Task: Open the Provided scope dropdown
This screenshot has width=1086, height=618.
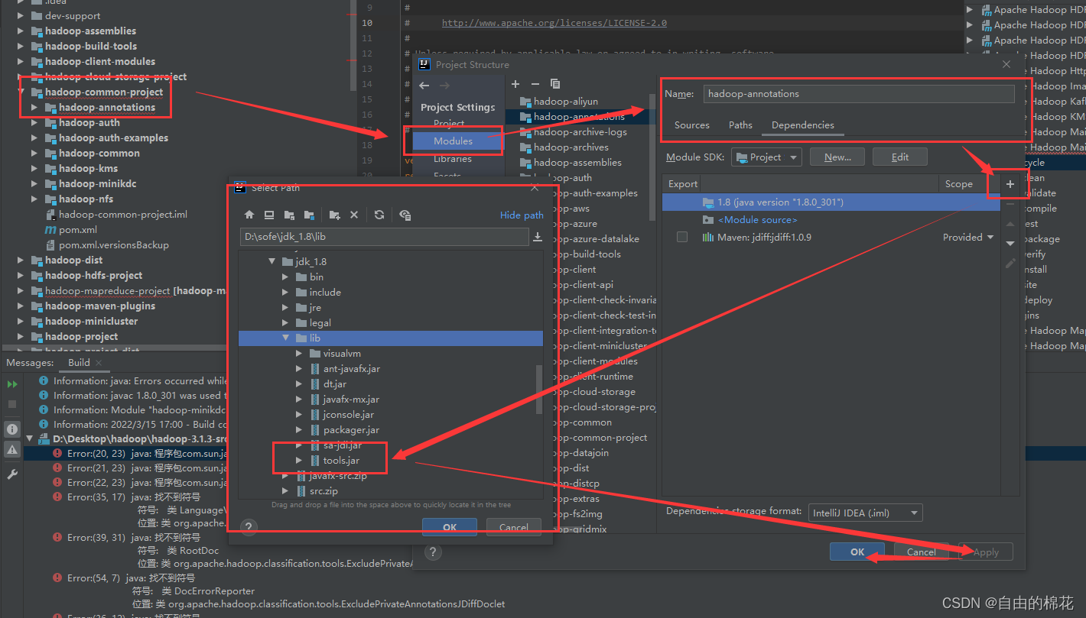Action: coord(968,238)
